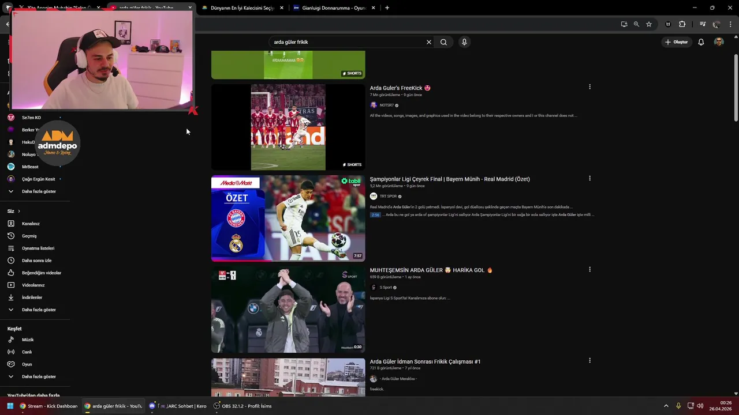Screen dimensions: 739x415
Task: Jump to the 2:56 timestamp chip
Action: (x=375, y=215)
